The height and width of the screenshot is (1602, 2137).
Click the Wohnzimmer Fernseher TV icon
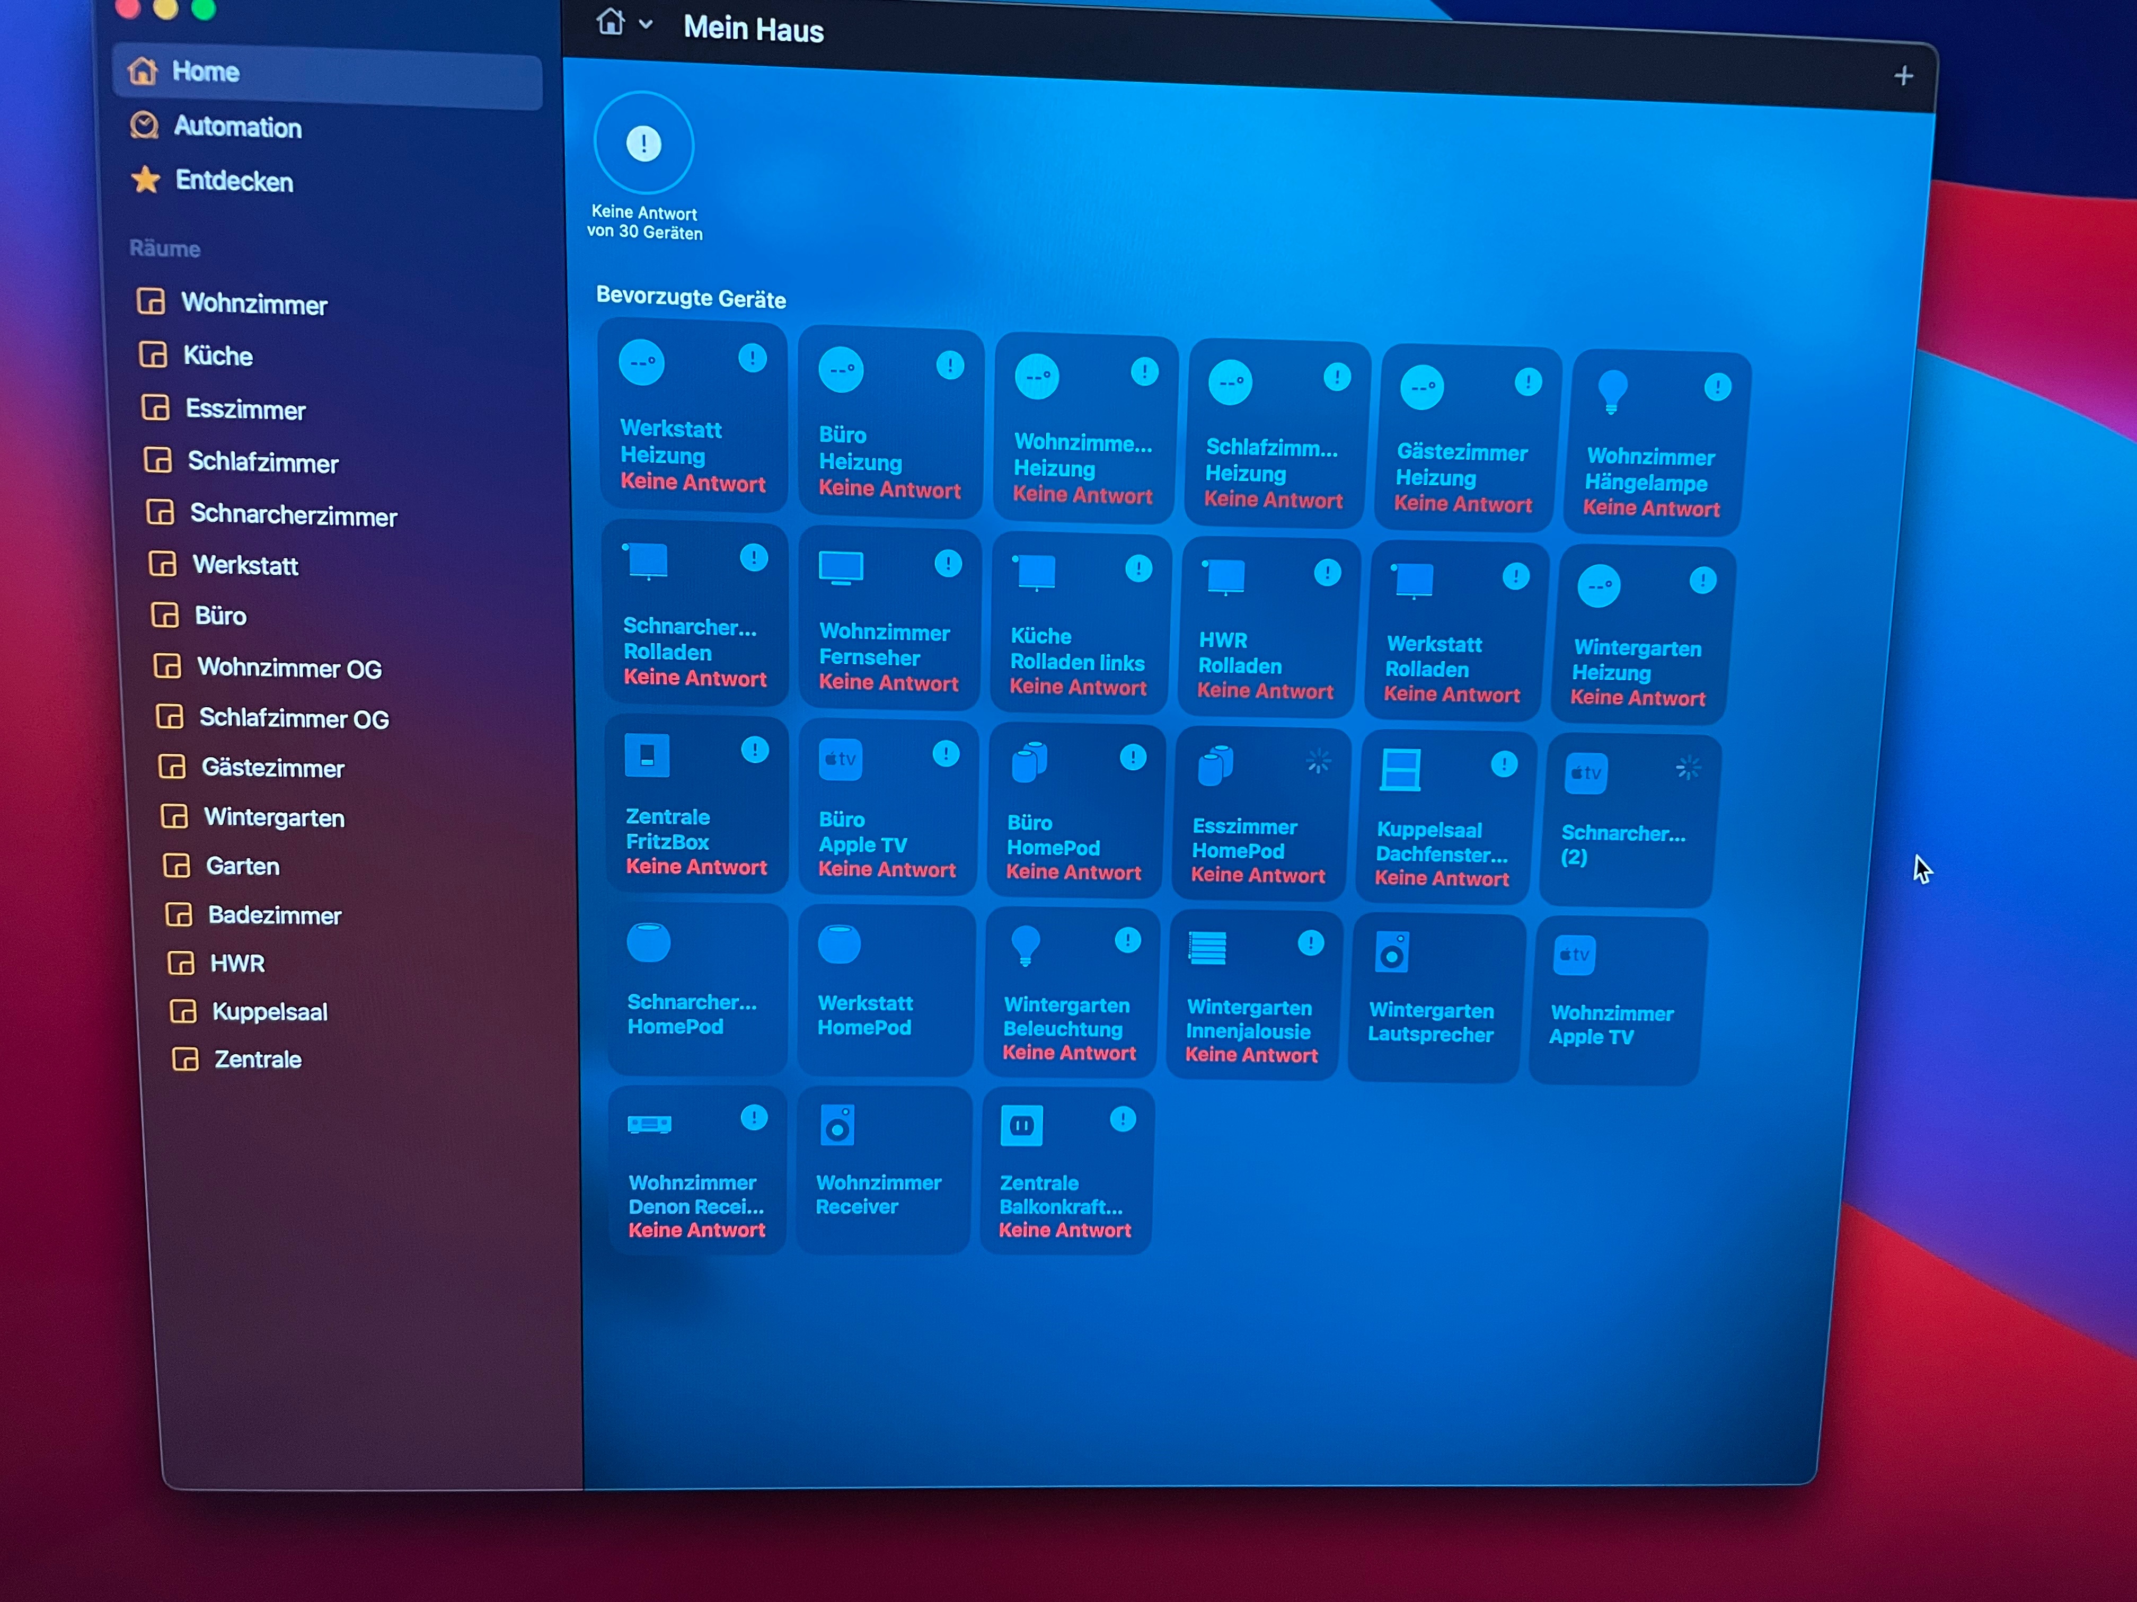point(841,568)
